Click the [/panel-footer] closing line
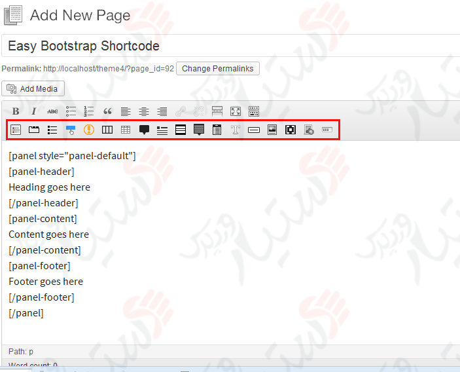Image resolution: width=460 pixels, height=372 pixels. [x=41, y=297]
